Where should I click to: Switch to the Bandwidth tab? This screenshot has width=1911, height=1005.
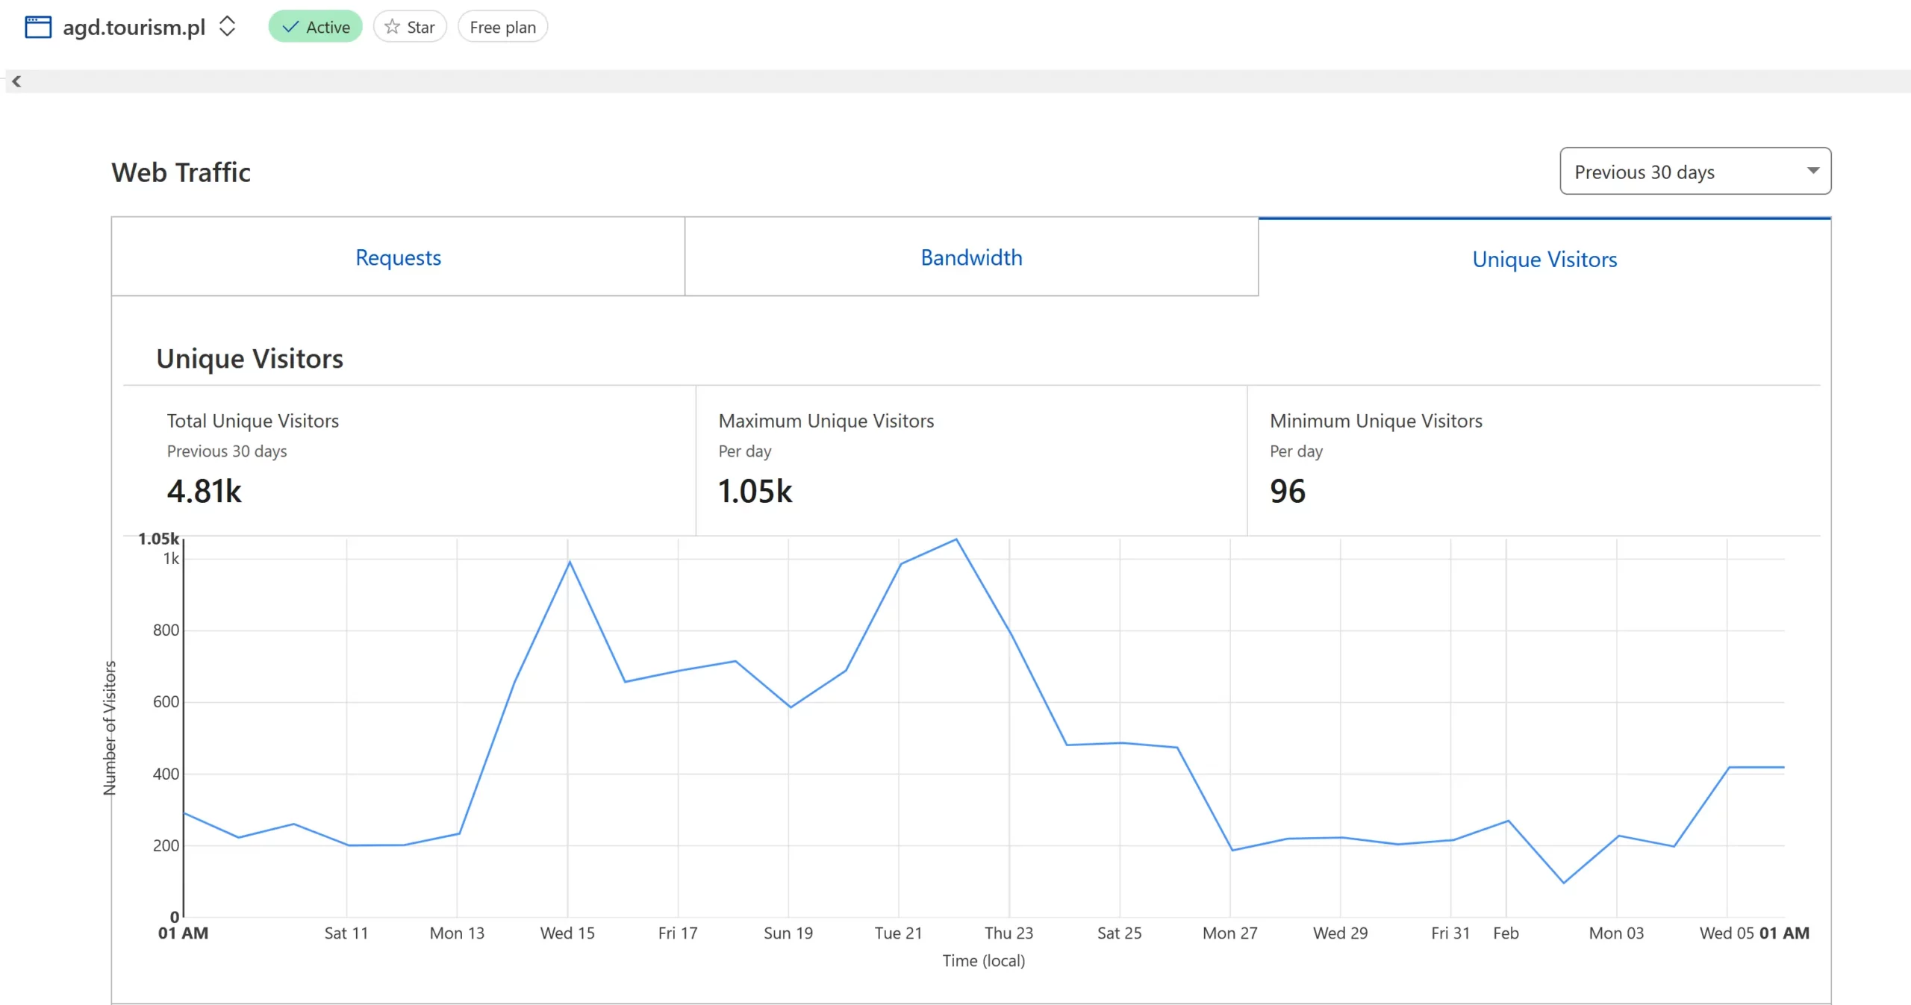pos(971,257)
